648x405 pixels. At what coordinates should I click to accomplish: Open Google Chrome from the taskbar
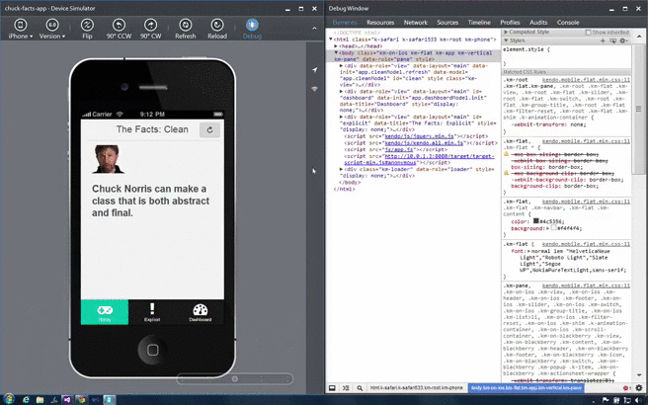81,399
